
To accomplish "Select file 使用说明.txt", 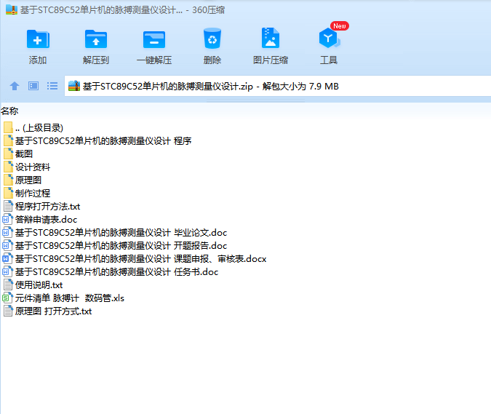I will point(39,285).
